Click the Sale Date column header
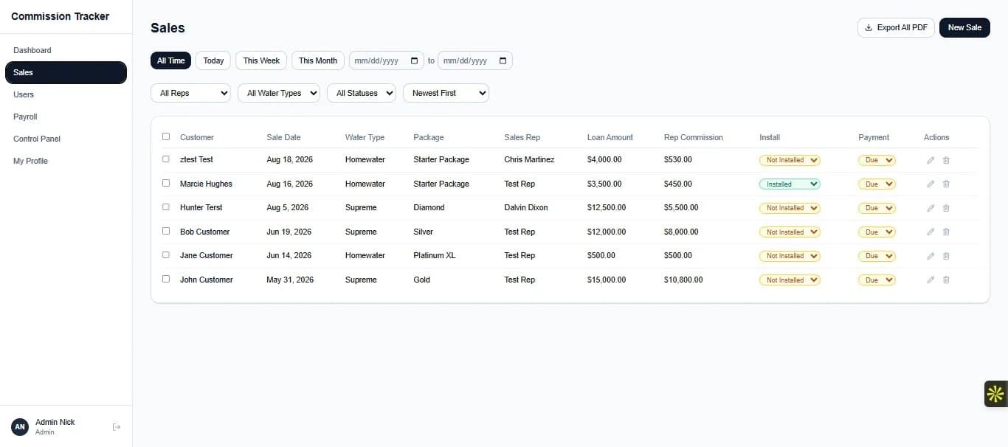The image size is (1008, 447). point(283,137)
